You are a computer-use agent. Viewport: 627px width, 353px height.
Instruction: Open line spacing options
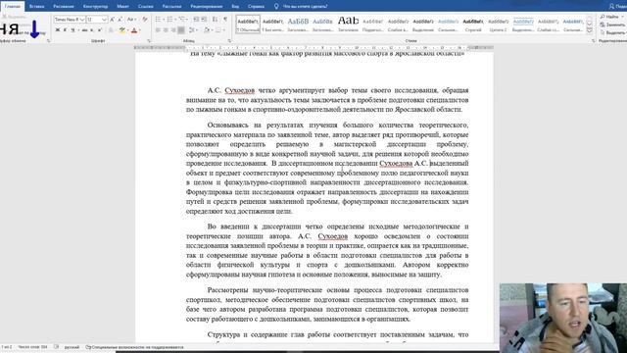click(x=192, y=30)
